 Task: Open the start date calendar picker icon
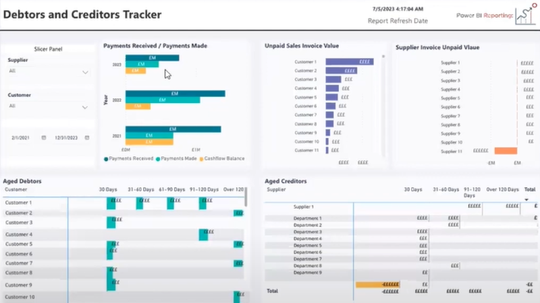coord(44,137)
